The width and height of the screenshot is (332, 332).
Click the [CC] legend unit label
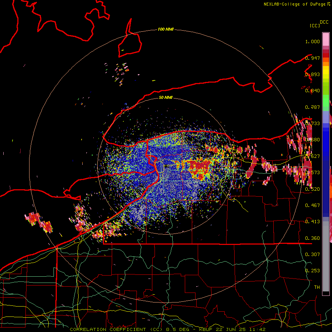315,25
